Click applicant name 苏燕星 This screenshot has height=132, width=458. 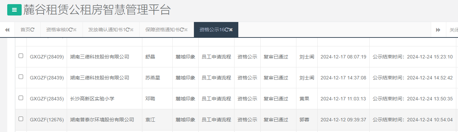(x=153, y=78)
